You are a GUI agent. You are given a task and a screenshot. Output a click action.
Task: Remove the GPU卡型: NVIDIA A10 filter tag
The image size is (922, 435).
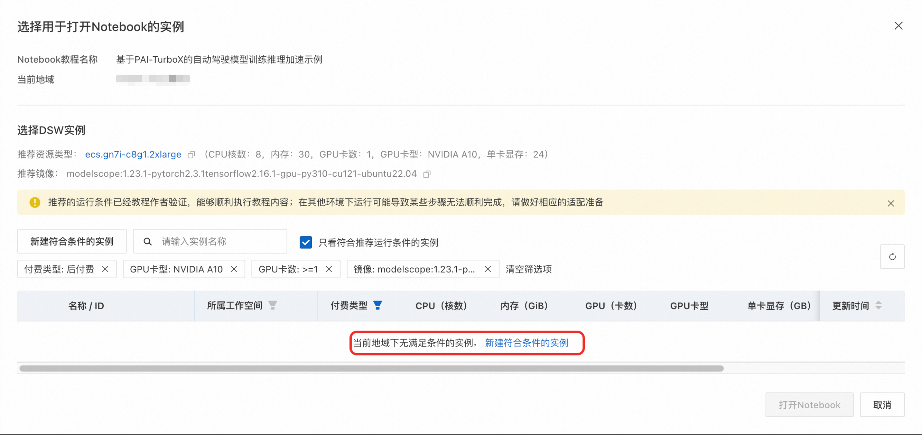pos(234,269)
